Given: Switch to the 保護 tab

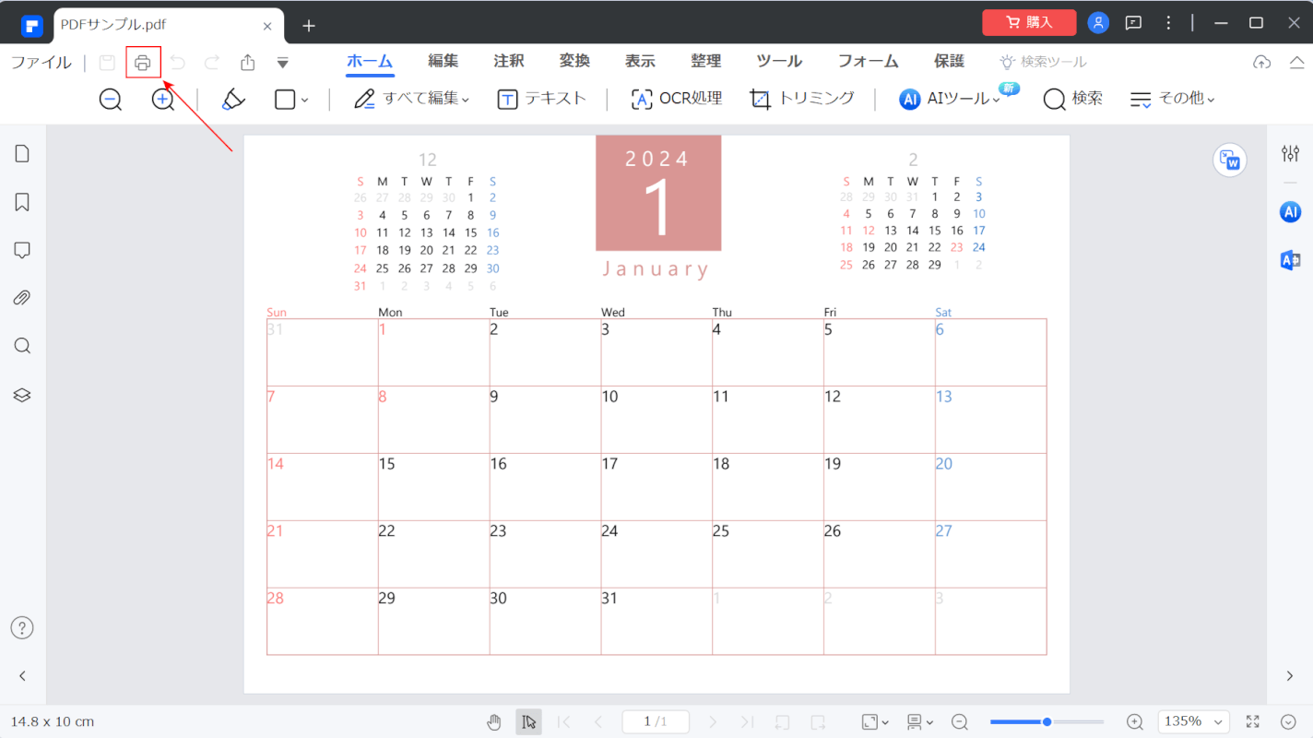Looking at the screenshot, I should 950,62.
